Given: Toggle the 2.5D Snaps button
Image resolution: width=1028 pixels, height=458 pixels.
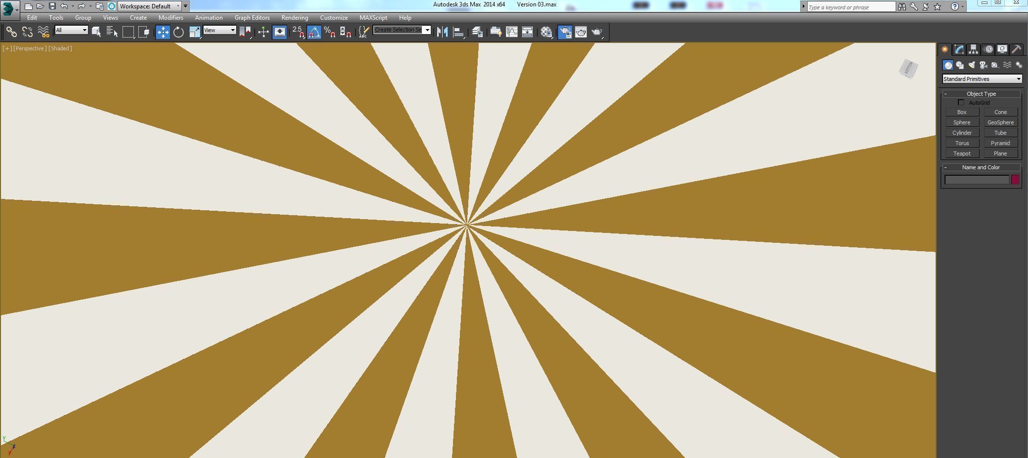Looking at the screenshot, I should (298, 32).
